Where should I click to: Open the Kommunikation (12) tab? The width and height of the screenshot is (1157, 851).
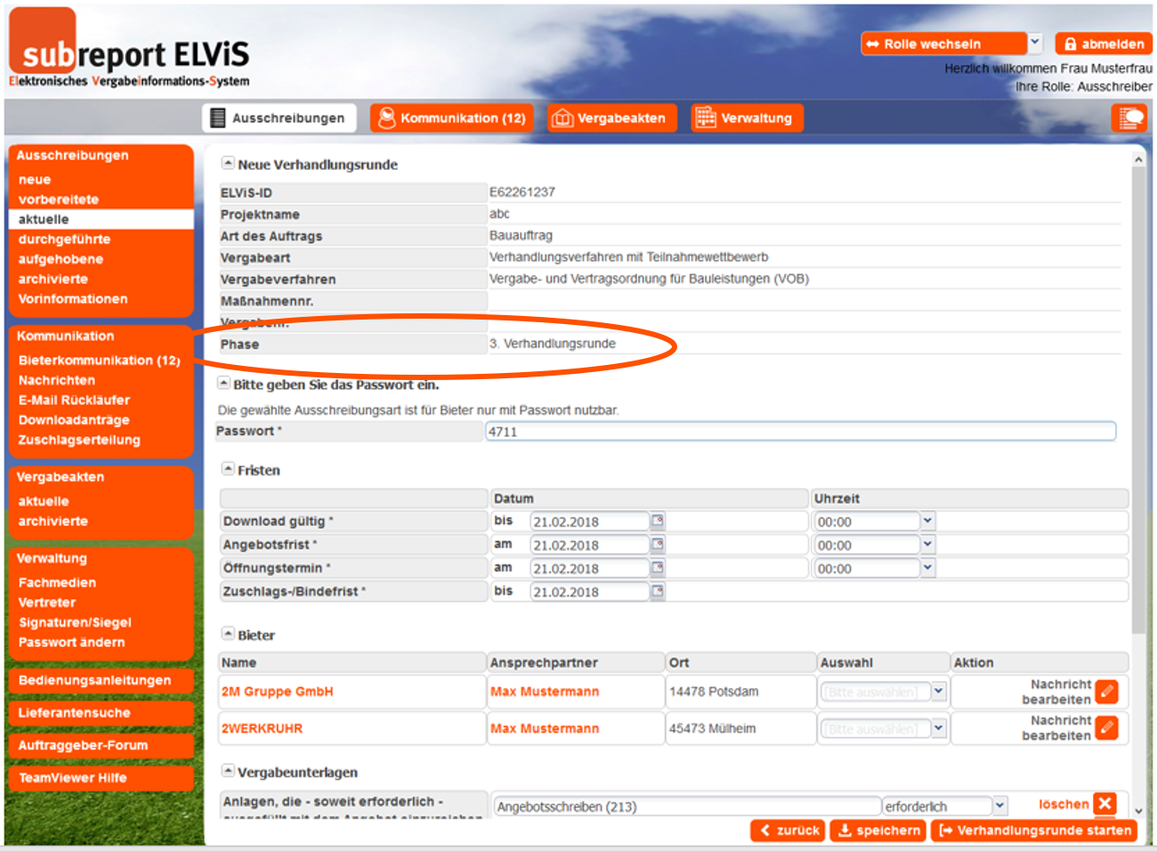point(452,118)
